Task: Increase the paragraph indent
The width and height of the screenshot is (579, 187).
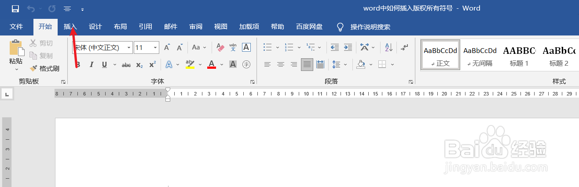Action: (x=348, y=47)
